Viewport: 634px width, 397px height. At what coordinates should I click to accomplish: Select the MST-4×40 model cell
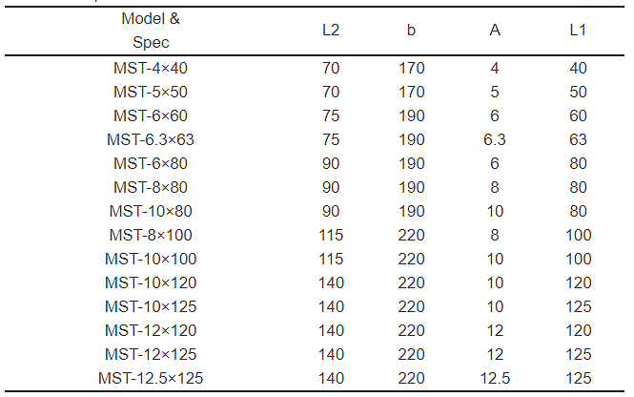tap(151, 69)
